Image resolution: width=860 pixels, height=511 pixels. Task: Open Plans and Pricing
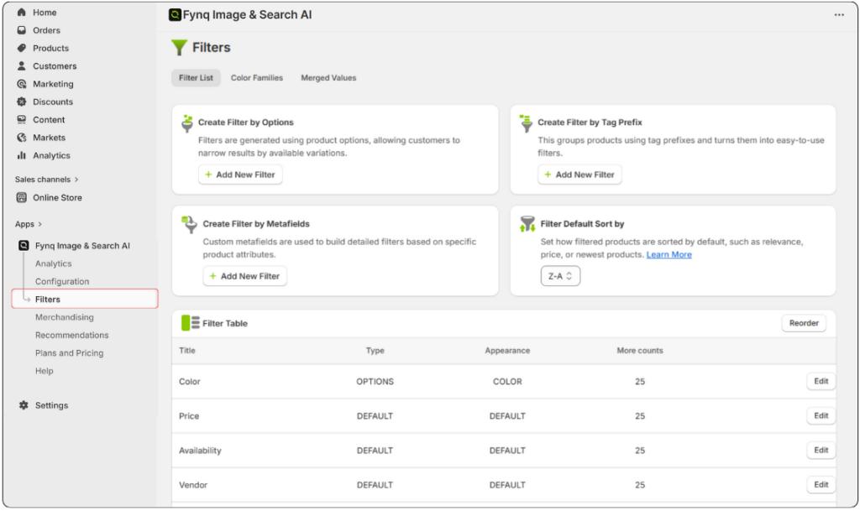pos(69,353)
